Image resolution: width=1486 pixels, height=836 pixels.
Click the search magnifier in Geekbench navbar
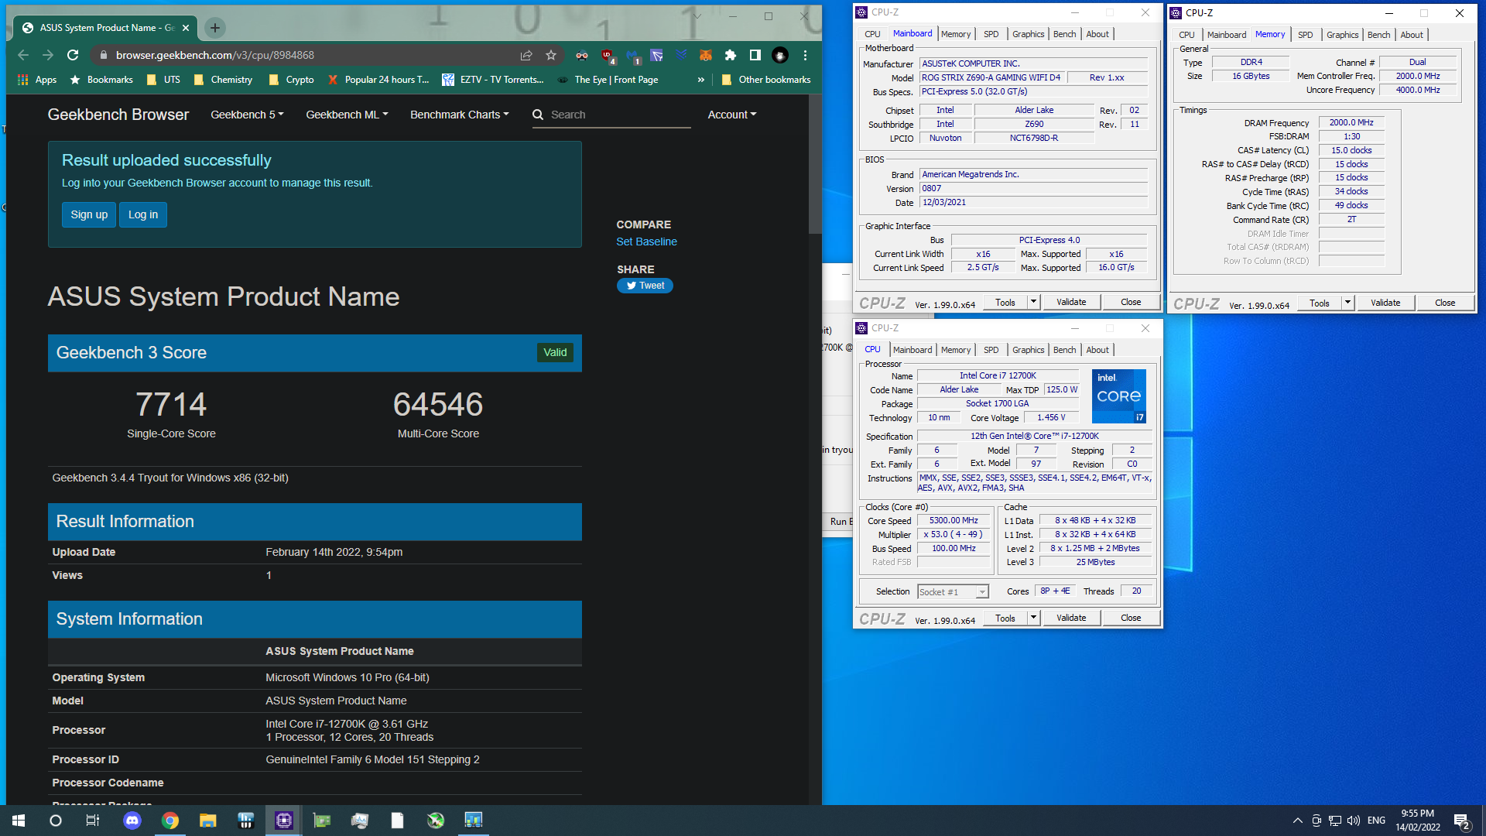pos(538,115)
